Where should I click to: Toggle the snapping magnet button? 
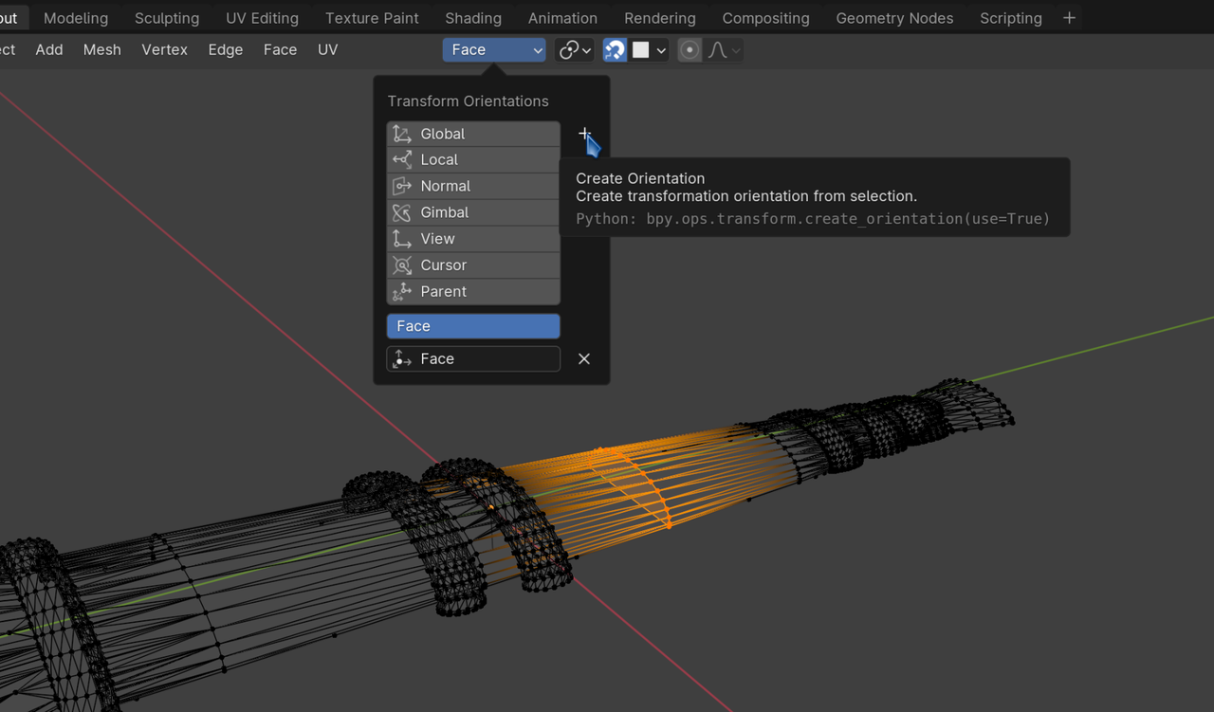tap(615, 50)
